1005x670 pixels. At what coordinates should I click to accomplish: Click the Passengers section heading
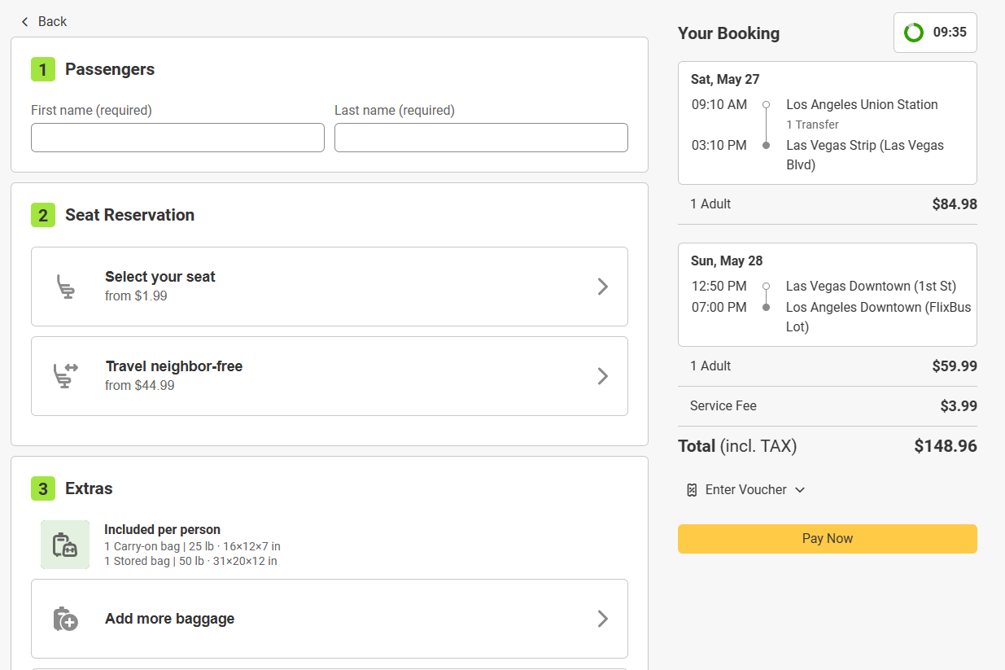tap(110, 69)
